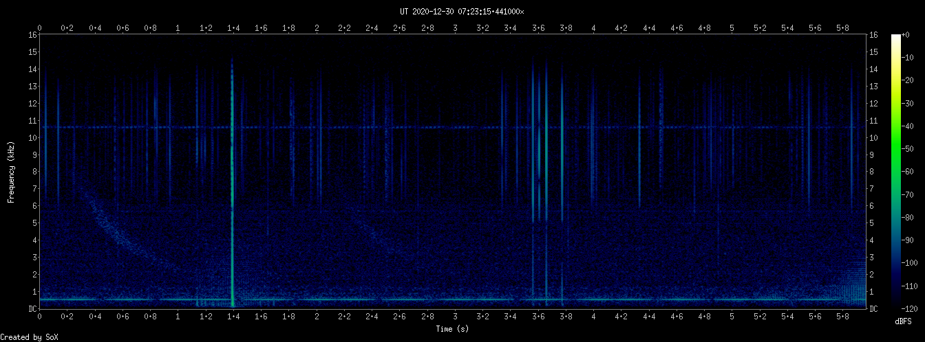Click the "DC" label on the left frequency axis
Screen dimensions: 925x342
32,309
